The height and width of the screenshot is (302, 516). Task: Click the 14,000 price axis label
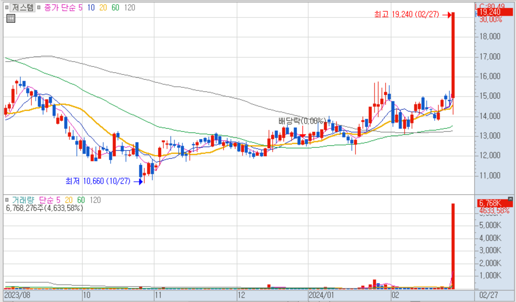click(489, 116)
